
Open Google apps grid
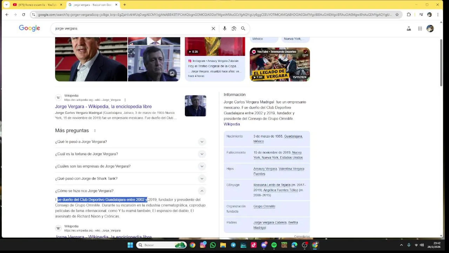coord(420,28)
